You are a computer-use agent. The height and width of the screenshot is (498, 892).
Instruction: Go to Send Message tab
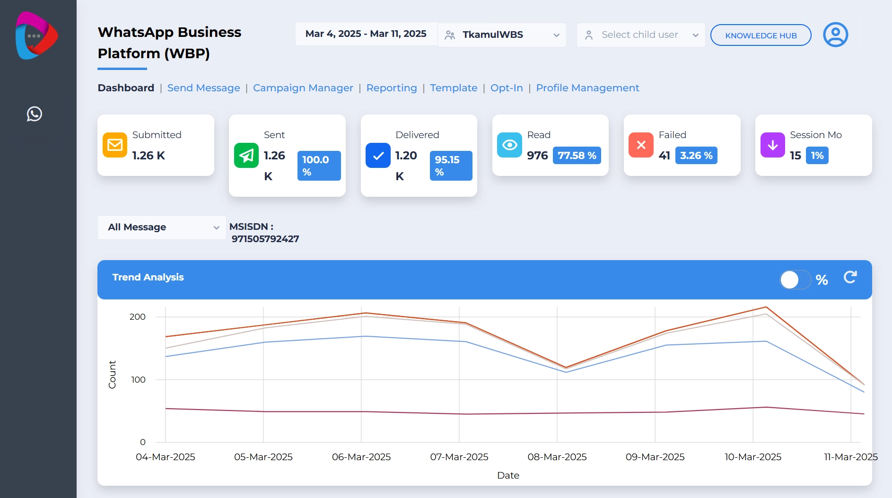pyautogui.click(x=204, y=88)
